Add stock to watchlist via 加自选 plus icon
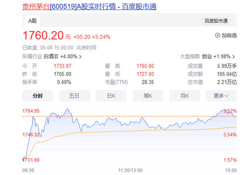The width and height of the screenshot is (246, 175). pyautogui.click(x=217, y=36)
